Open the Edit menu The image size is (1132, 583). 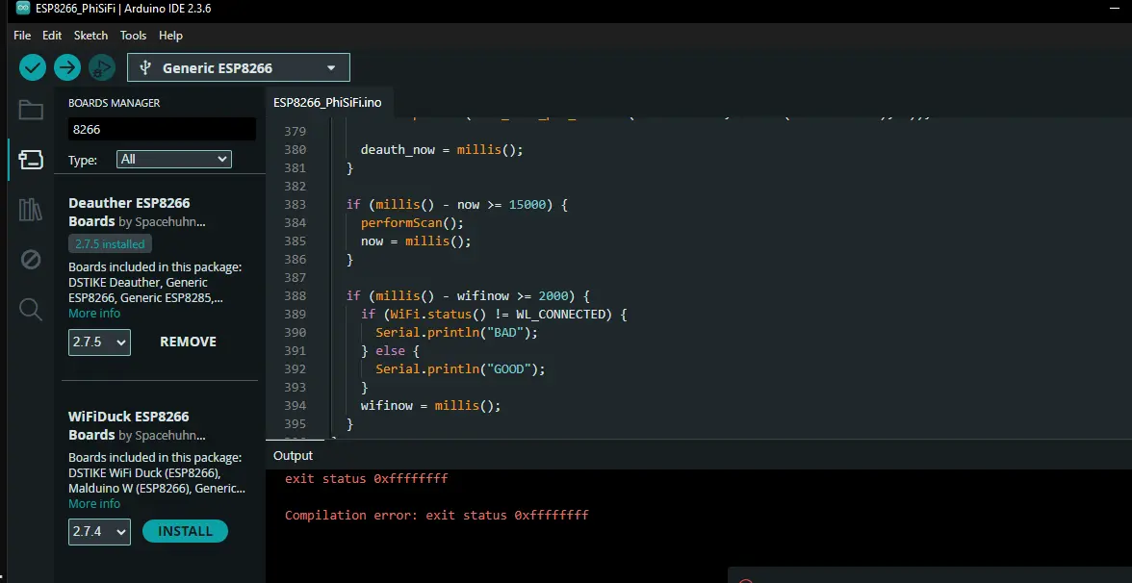click(x=52, y=36)
